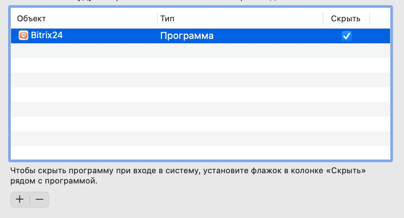Click the divider right of Скрыть header

(370, 19)
